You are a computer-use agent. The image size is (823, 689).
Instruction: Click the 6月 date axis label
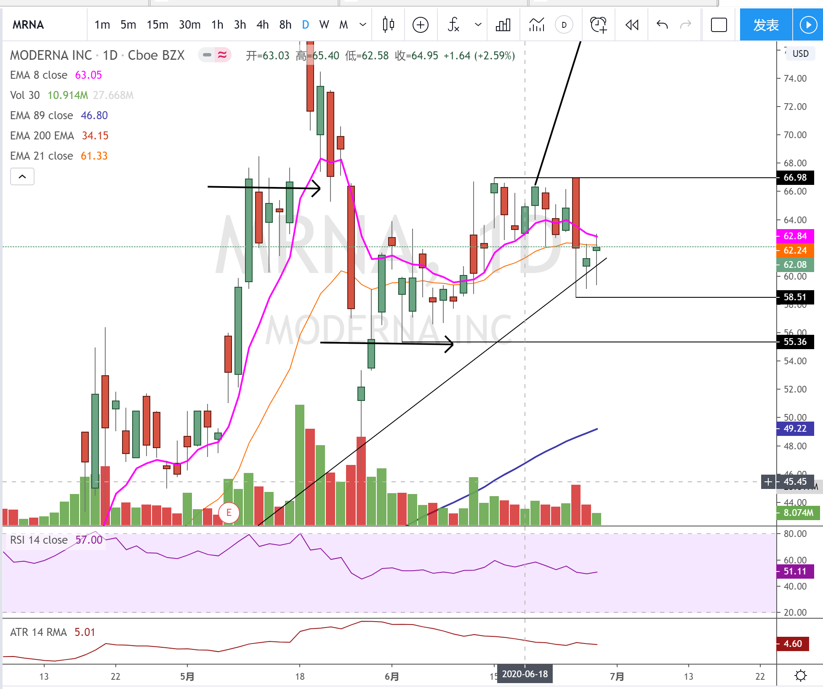[392, 676]
